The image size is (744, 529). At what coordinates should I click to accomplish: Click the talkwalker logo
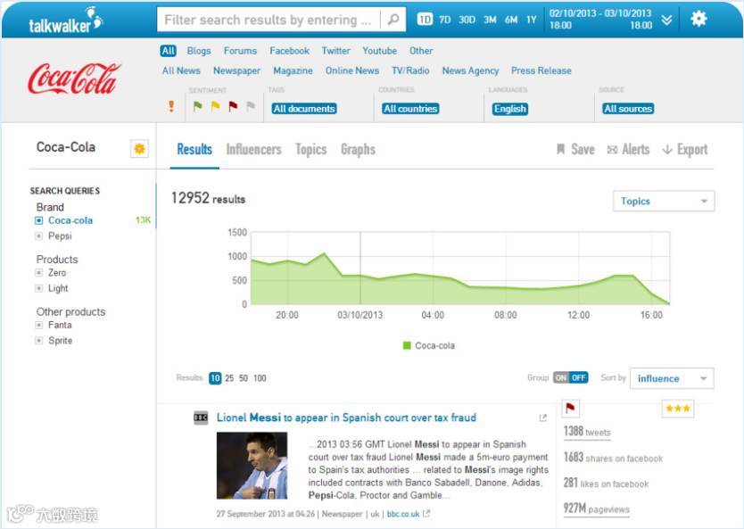[65, 21]
